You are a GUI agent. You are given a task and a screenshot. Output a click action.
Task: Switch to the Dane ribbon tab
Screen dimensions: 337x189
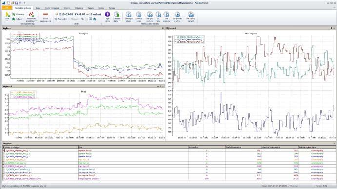pos(38,8)
